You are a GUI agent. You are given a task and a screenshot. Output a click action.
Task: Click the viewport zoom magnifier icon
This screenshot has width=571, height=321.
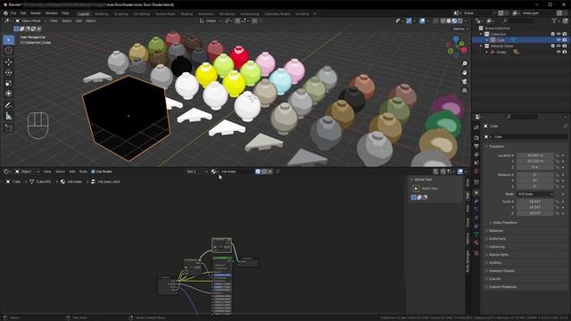[x=464, y=63]
